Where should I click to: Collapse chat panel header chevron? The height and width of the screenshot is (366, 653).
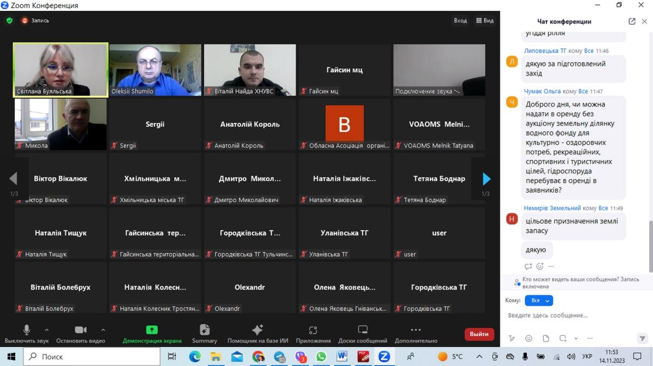[x=644, y=22]
